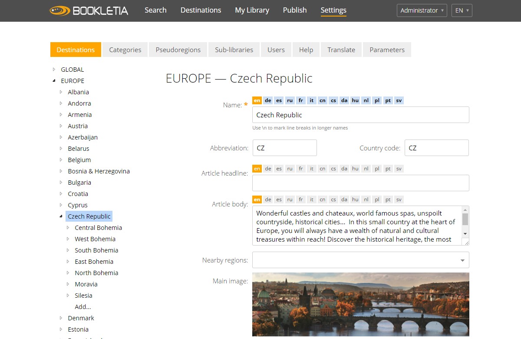Viewport: 521px width, 339px height.
Task: Click the Bookletia logo
Action: [x=89, y=10]
